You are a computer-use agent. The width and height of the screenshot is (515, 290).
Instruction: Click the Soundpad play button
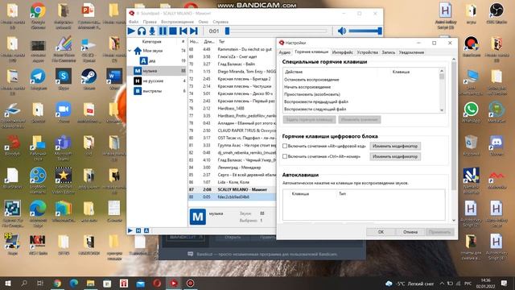coord(131,31)
